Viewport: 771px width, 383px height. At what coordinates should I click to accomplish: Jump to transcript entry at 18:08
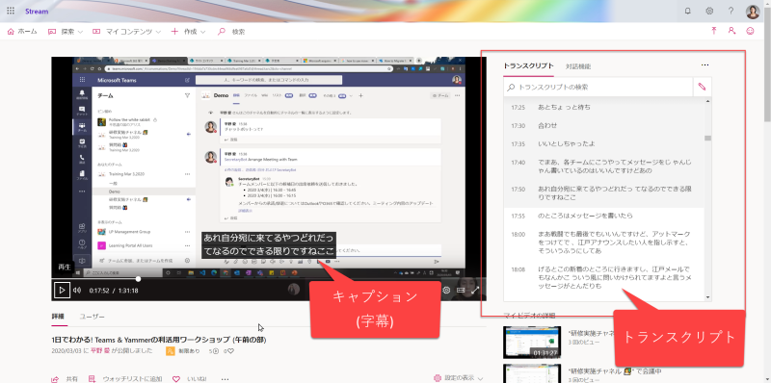[x=604, y=277]
